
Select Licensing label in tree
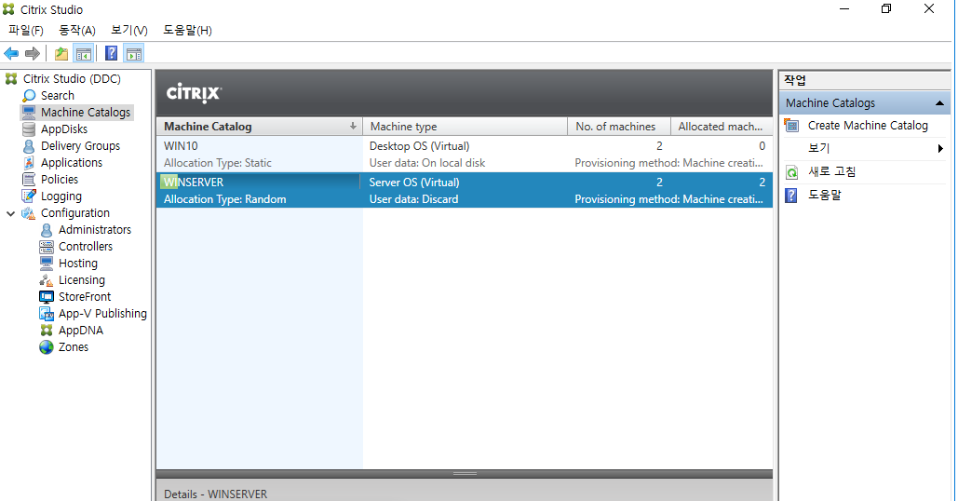pyautogui.click(x=81, y=279)
